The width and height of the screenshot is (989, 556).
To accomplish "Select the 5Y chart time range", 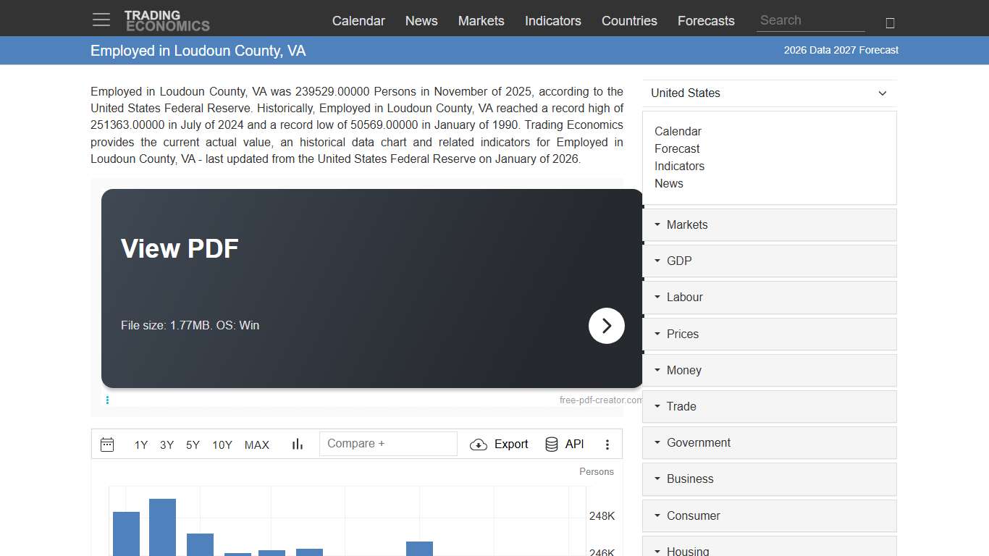I will [x=193, y=445].
